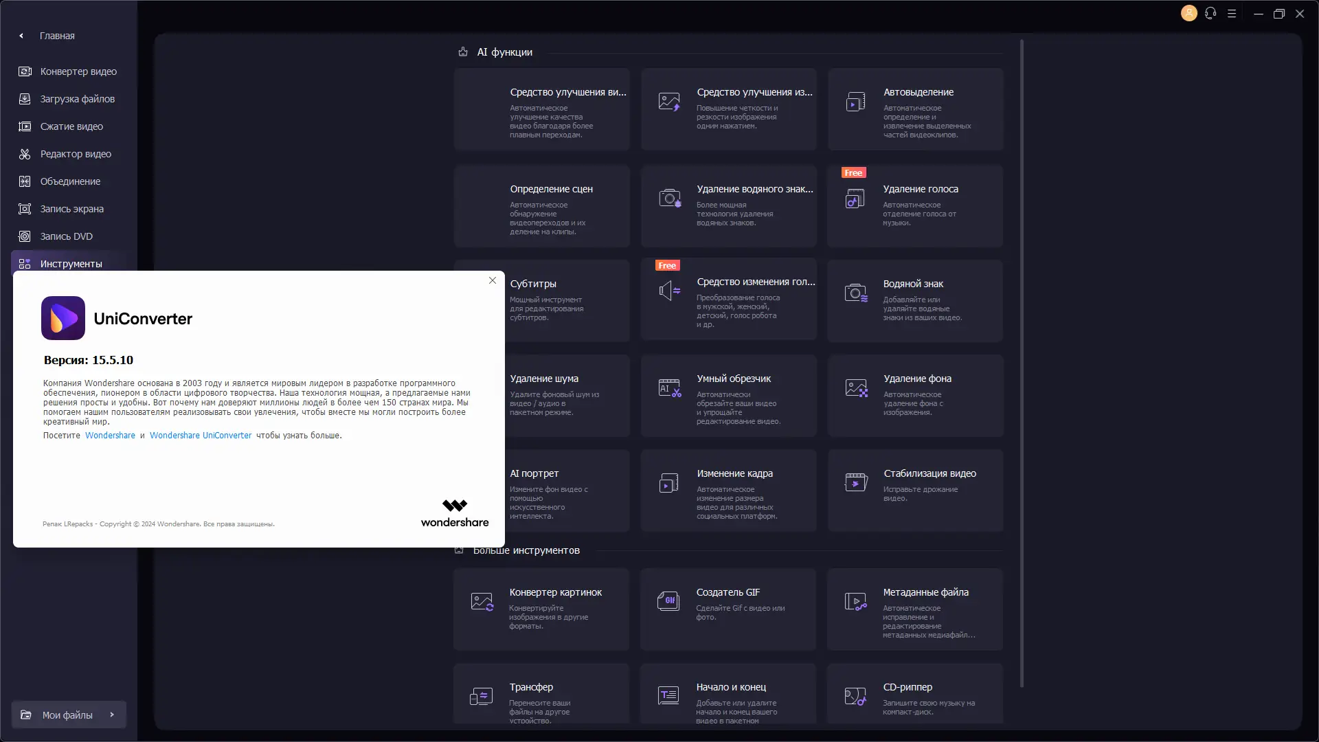The width and height of the screenshot is (1319, 742).
Task: Select Конвертер видео in sidebar
Action: click(78, 71)
